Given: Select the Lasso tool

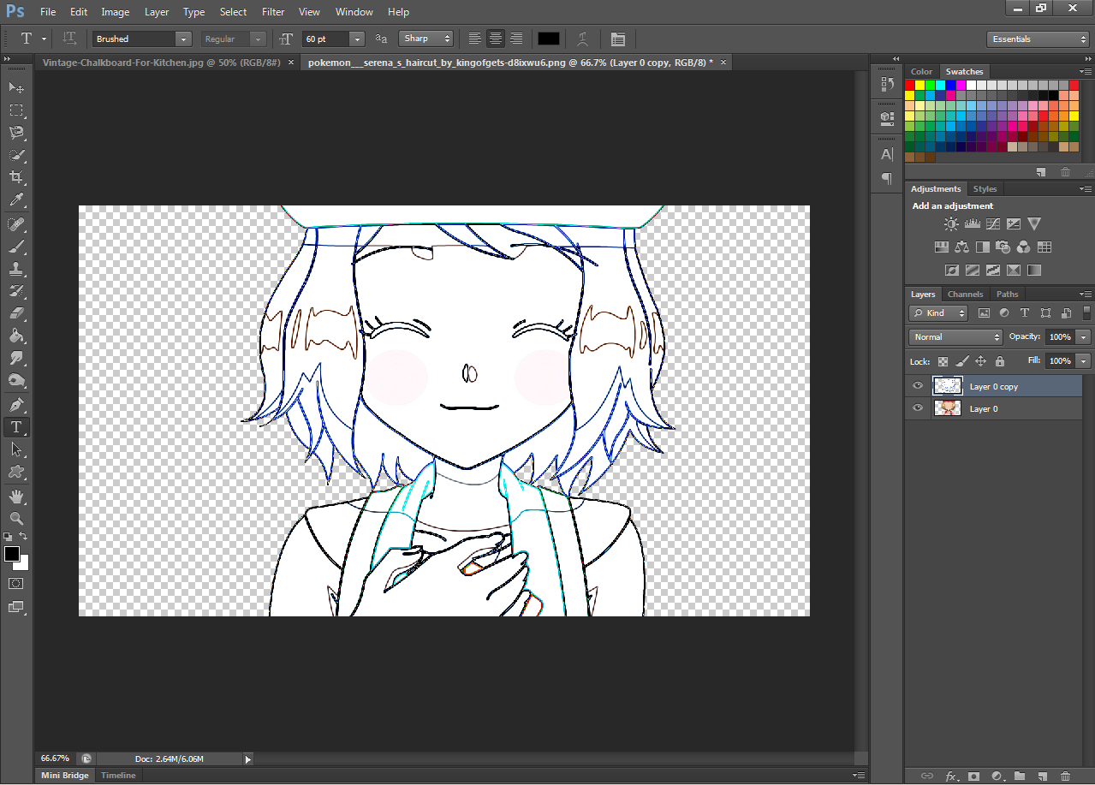Looking at the screenshot, I should tap(15, 133).
